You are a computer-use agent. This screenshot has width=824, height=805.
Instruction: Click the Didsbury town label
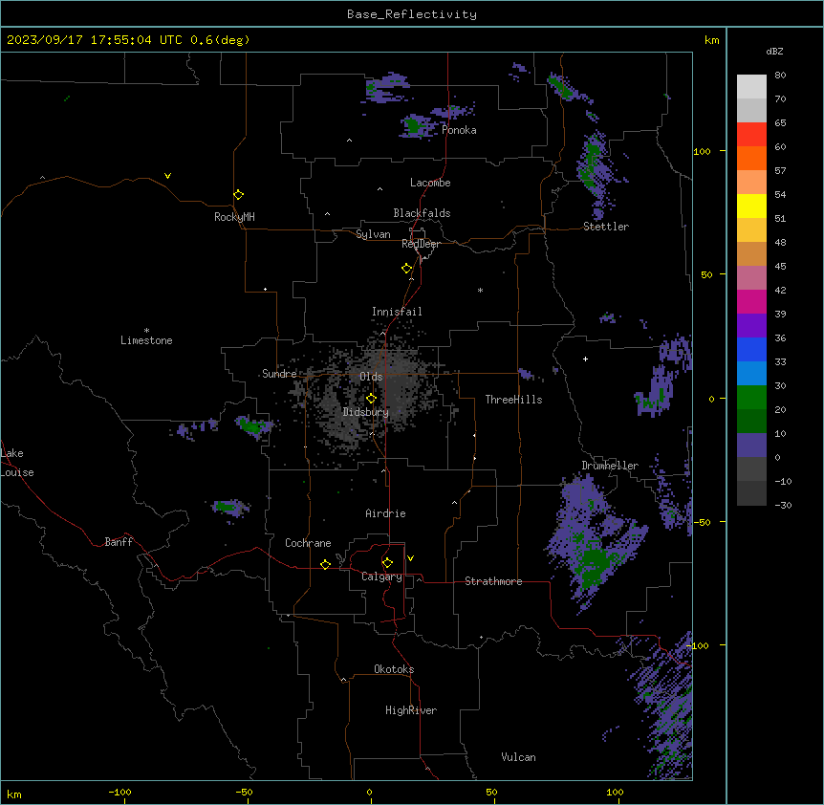coord(366,412)
